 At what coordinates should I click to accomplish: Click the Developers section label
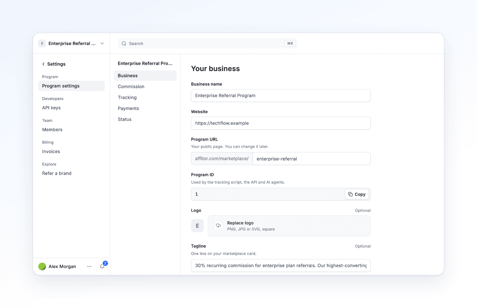53,99
